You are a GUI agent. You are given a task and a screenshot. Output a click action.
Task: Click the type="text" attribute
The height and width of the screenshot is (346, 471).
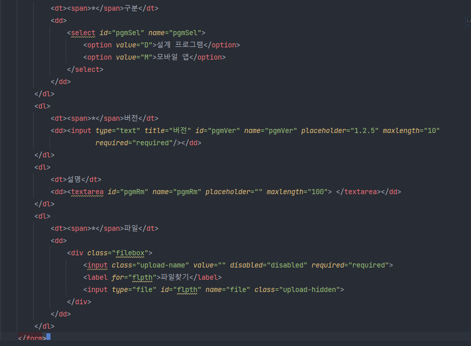(x=118, y=130)
